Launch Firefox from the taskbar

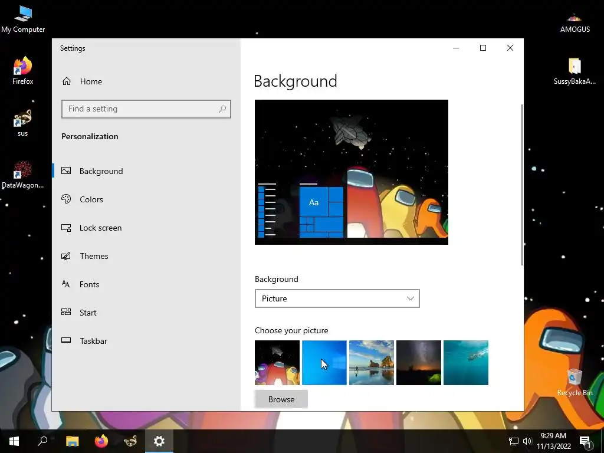tap(101, 441)
